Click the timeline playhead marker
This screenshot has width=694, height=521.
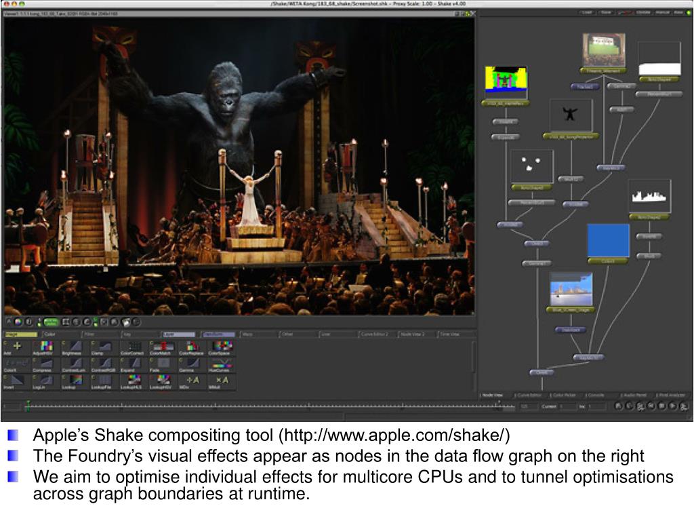click(28, 405)
